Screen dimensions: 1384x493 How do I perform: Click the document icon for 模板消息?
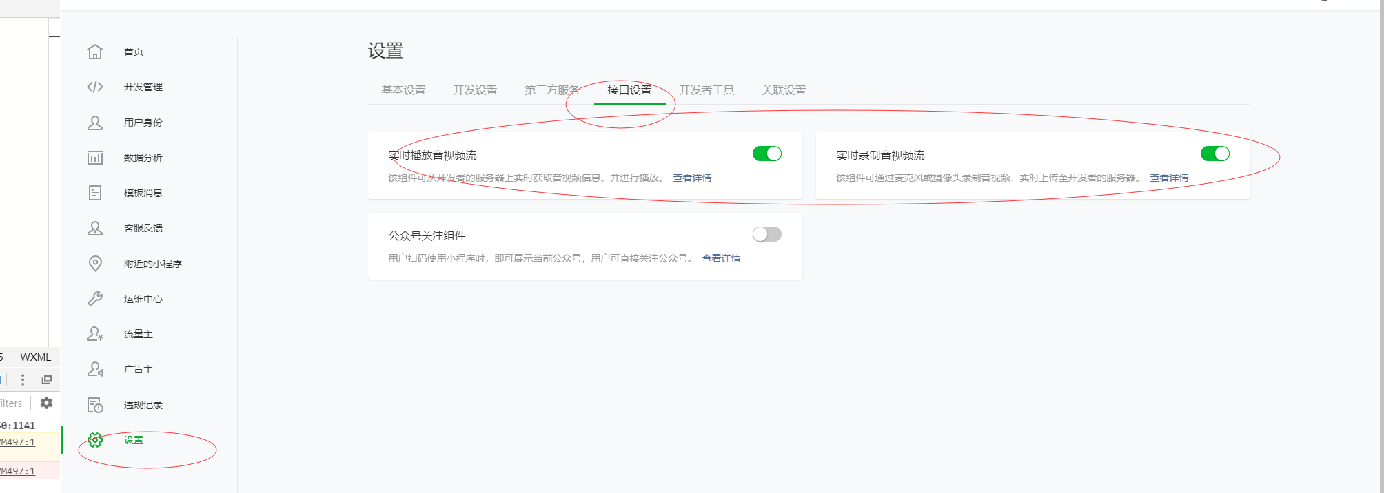coord(95,193)
